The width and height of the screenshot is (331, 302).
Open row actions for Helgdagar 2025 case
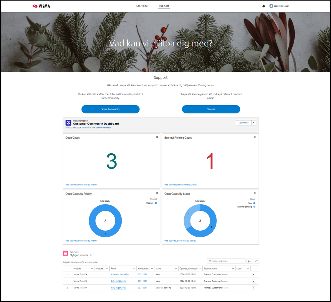click(253, 288)
